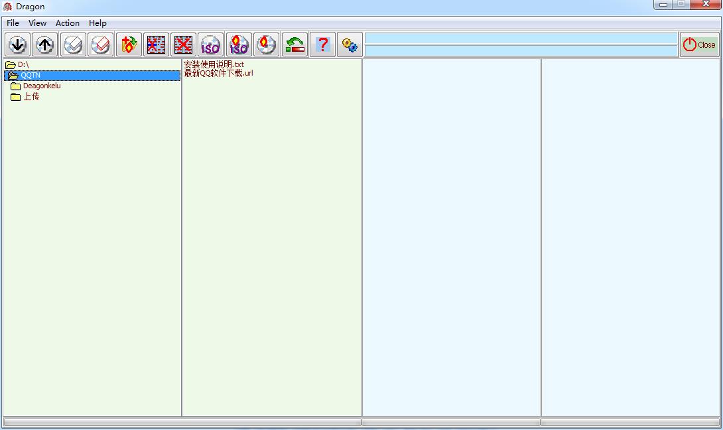723x430 pixels.
Task: Select the 安装使用说明.txt file
Action: [x=214, y=64]
